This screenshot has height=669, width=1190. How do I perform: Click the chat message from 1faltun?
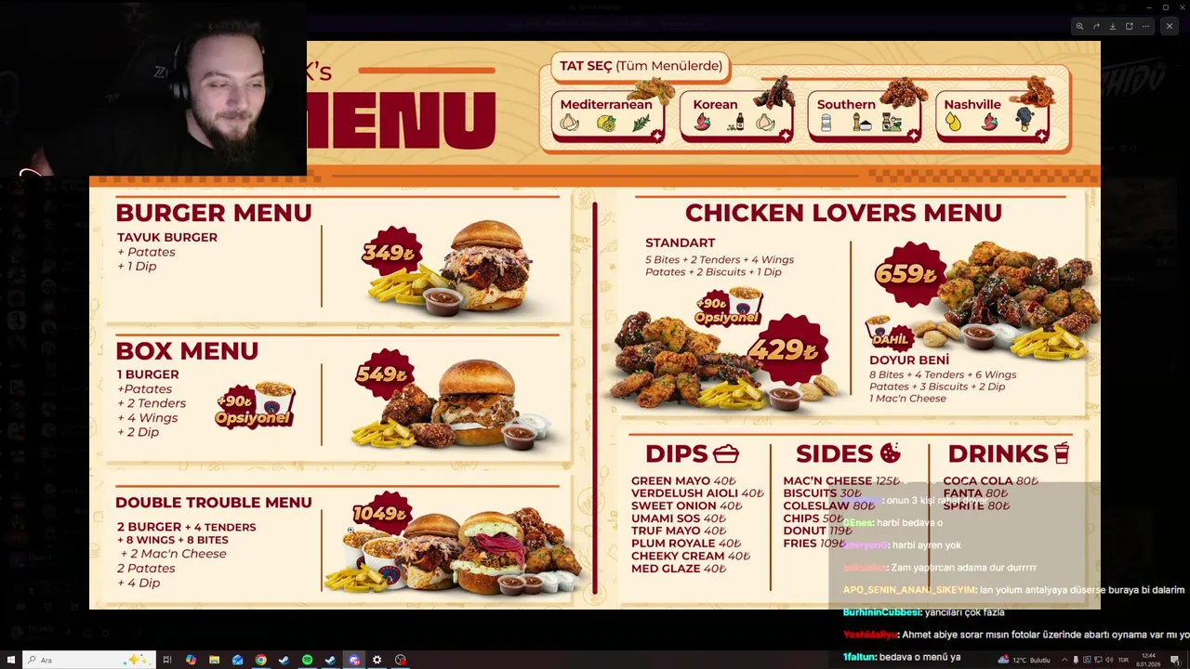point(902,657)
